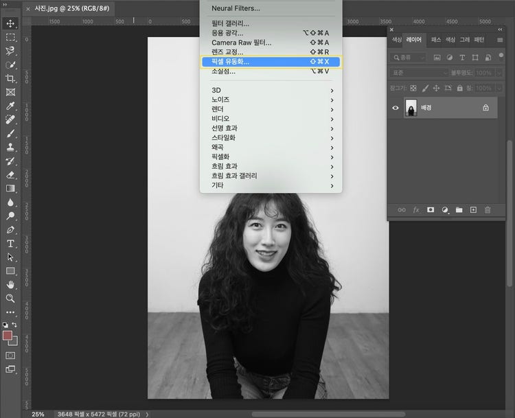
Task: Select the Rectangle shape tool
Action: pos(10,271)
